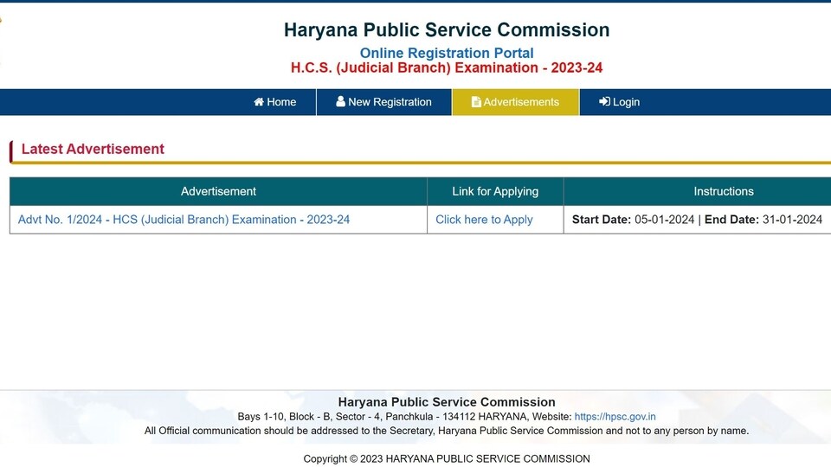
Task: Click the house icon beside Home
Action: pos(259,102)
